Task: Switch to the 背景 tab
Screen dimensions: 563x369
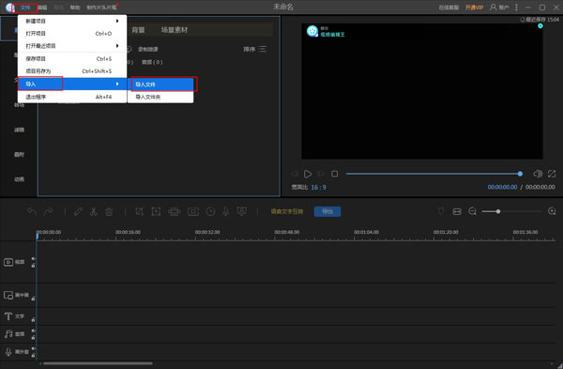Action: click(138, 30)
